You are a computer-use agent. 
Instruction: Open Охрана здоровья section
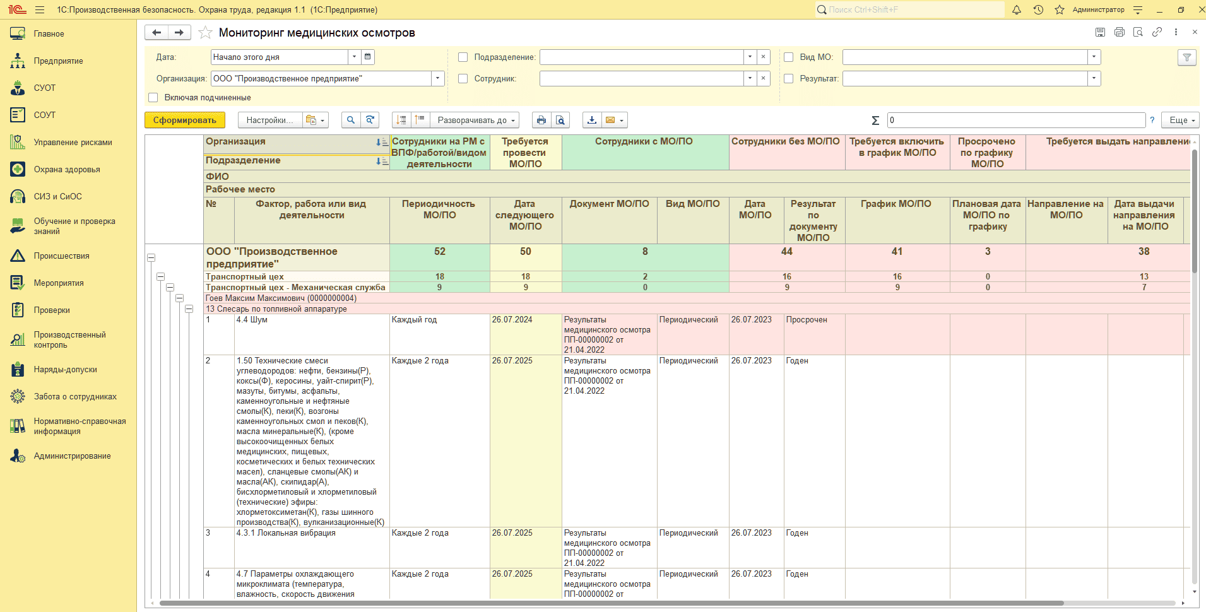67,169
